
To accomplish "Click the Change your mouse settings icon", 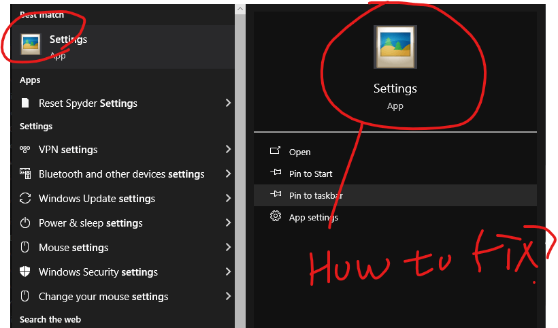I will tap(25, 296).
